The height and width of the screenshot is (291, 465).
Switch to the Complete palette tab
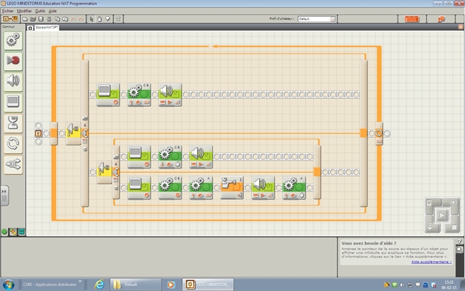[x=13, y=232]
